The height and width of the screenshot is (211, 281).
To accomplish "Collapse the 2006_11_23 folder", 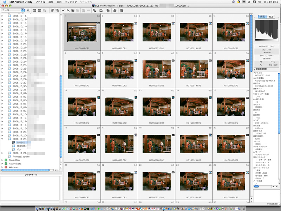I will tap(2, 139).
